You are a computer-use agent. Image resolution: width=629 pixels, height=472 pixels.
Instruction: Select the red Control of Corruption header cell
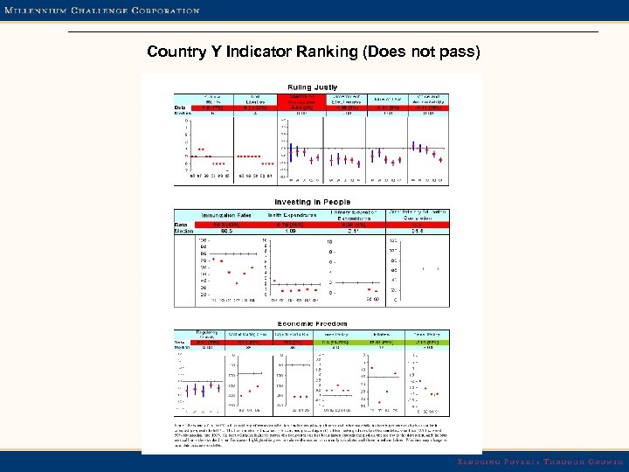(x=301, y=100)
